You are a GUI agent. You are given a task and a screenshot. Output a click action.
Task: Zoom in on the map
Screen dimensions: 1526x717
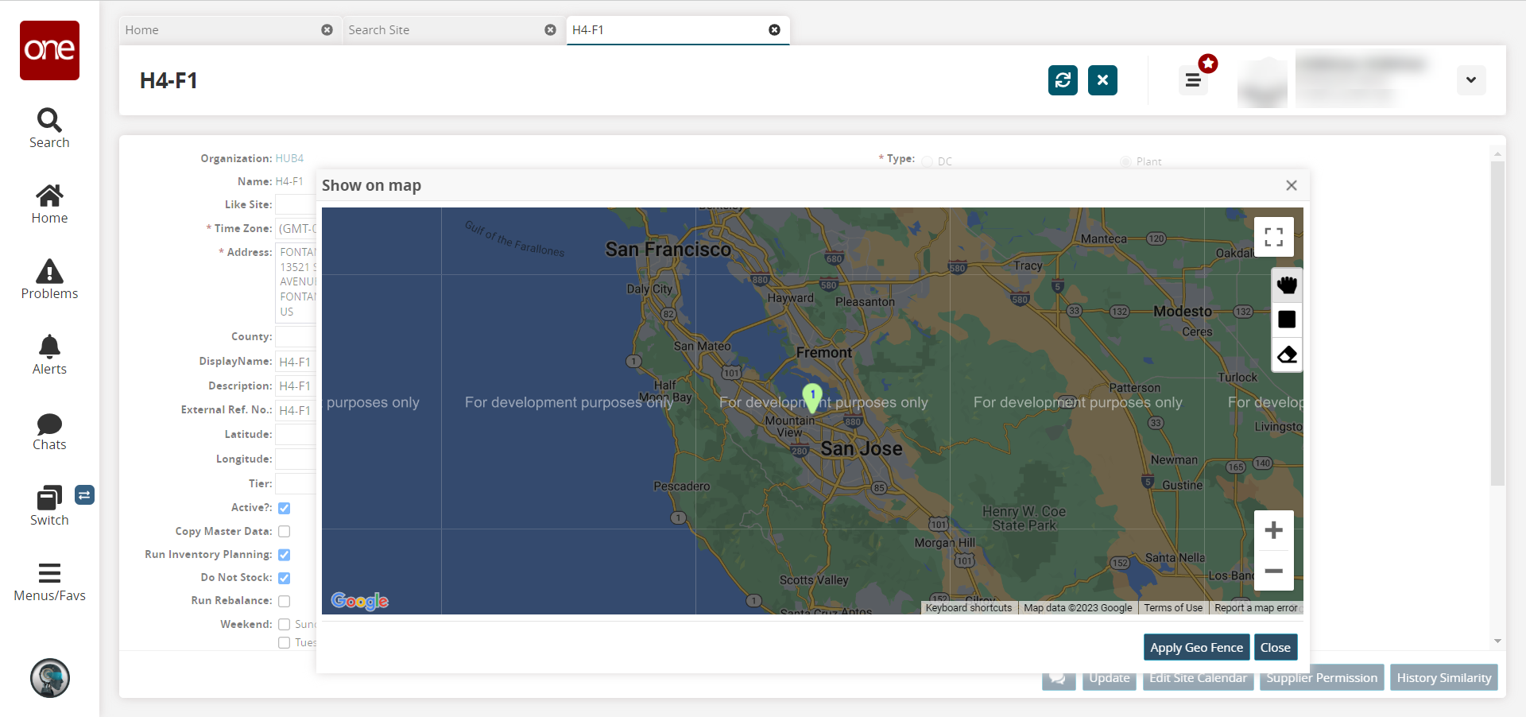tap(1273, 530)
